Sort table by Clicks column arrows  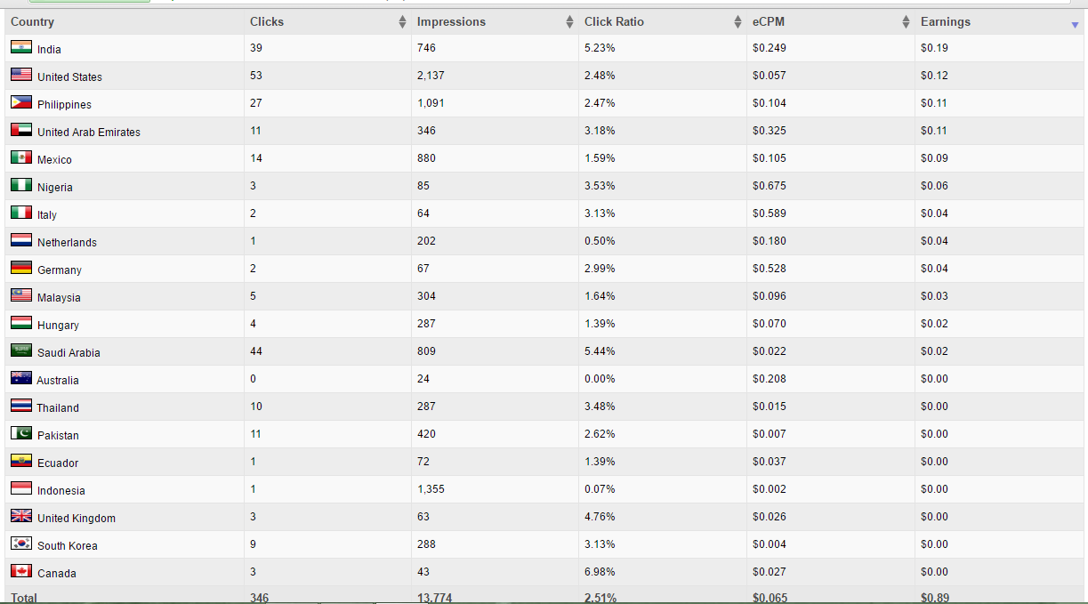click(402, 22)
